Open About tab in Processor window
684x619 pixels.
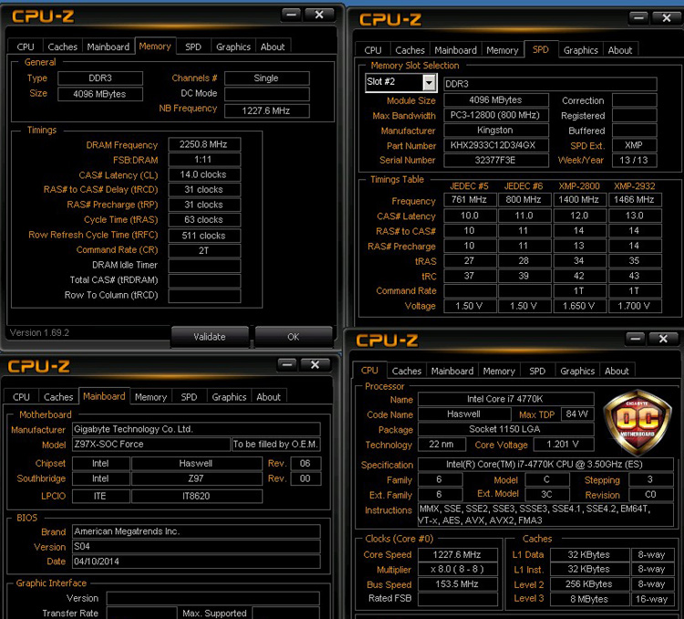pyautogui.click(x=617, y=371)
